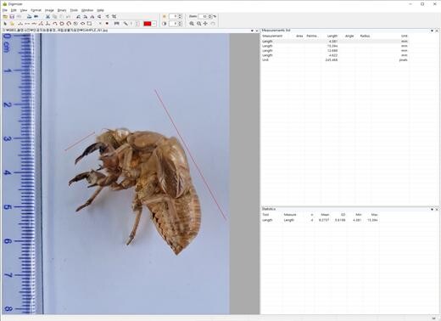Screen dimensions: 441x321
Task: Open file using the folder toolbar icon
Action: [5, 17]
